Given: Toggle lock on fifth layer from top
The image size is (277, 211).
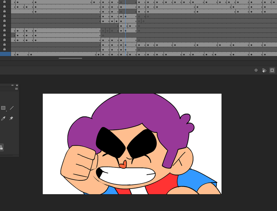Looking at the screenshot, I should click(4, 21).
